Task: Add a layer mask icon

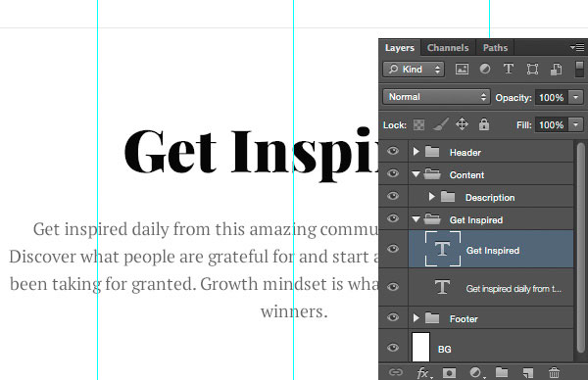Action: point(449,372)
